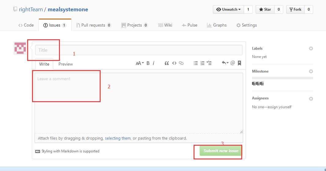Image resolution: width=326 pixels, height=171 pixels.
Task: Click the selecting them link
Action: (118, 138)
